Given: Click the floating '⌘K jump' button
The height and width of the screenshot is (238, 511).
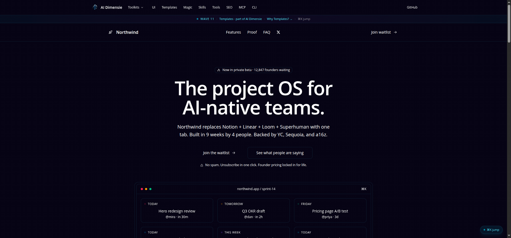Looking at the screenshot, I should pos(491,230).
